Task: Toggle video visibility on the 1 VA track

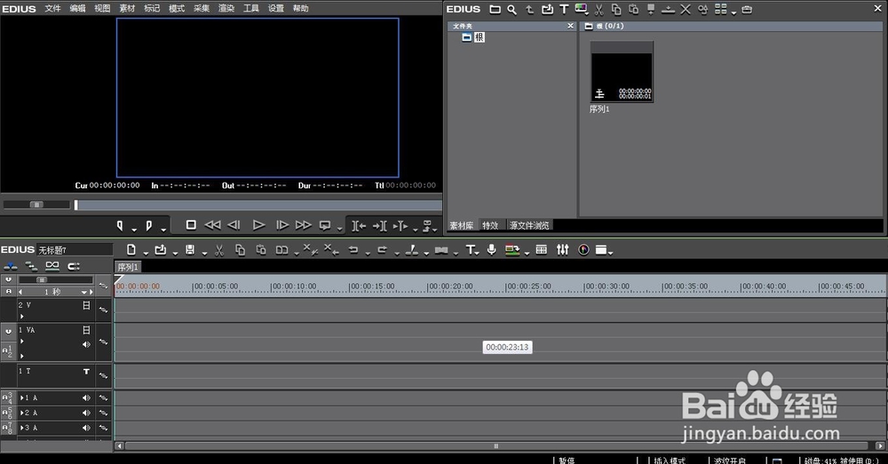Action: pyautogui.click(x=86, y=330)
